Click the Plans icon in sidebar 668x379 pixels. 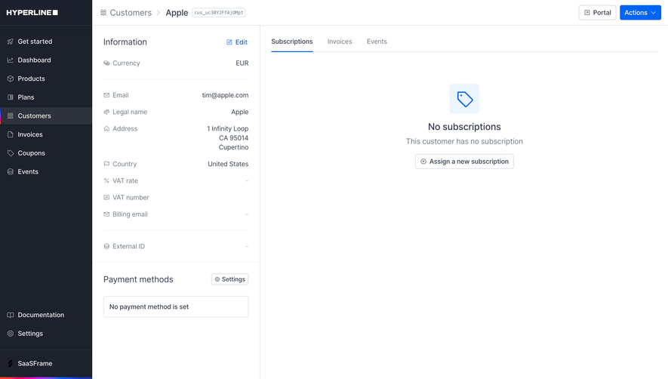[x=11, y=97]
